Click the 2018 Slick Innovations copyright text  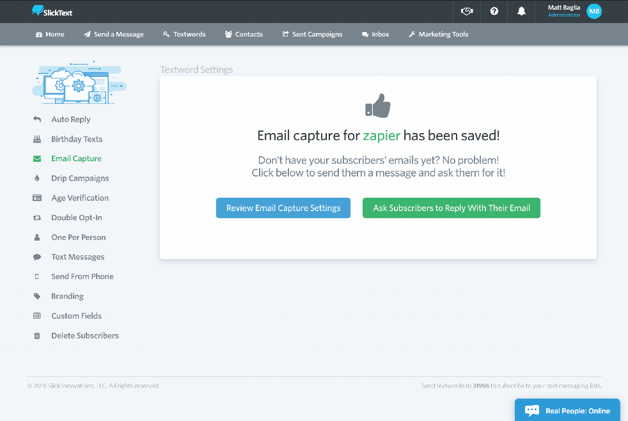(x=93, y=386)
